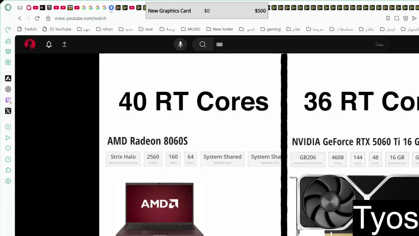
Task: Open the GX Corner controller icon
Action: click(x=20, y=8)
